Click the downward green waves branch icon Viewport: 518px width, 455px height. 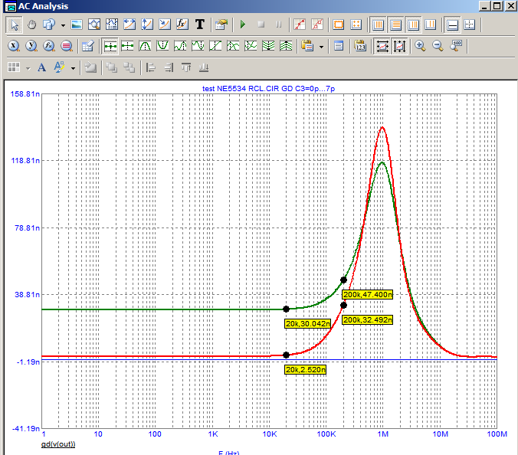tap(268, 46)
